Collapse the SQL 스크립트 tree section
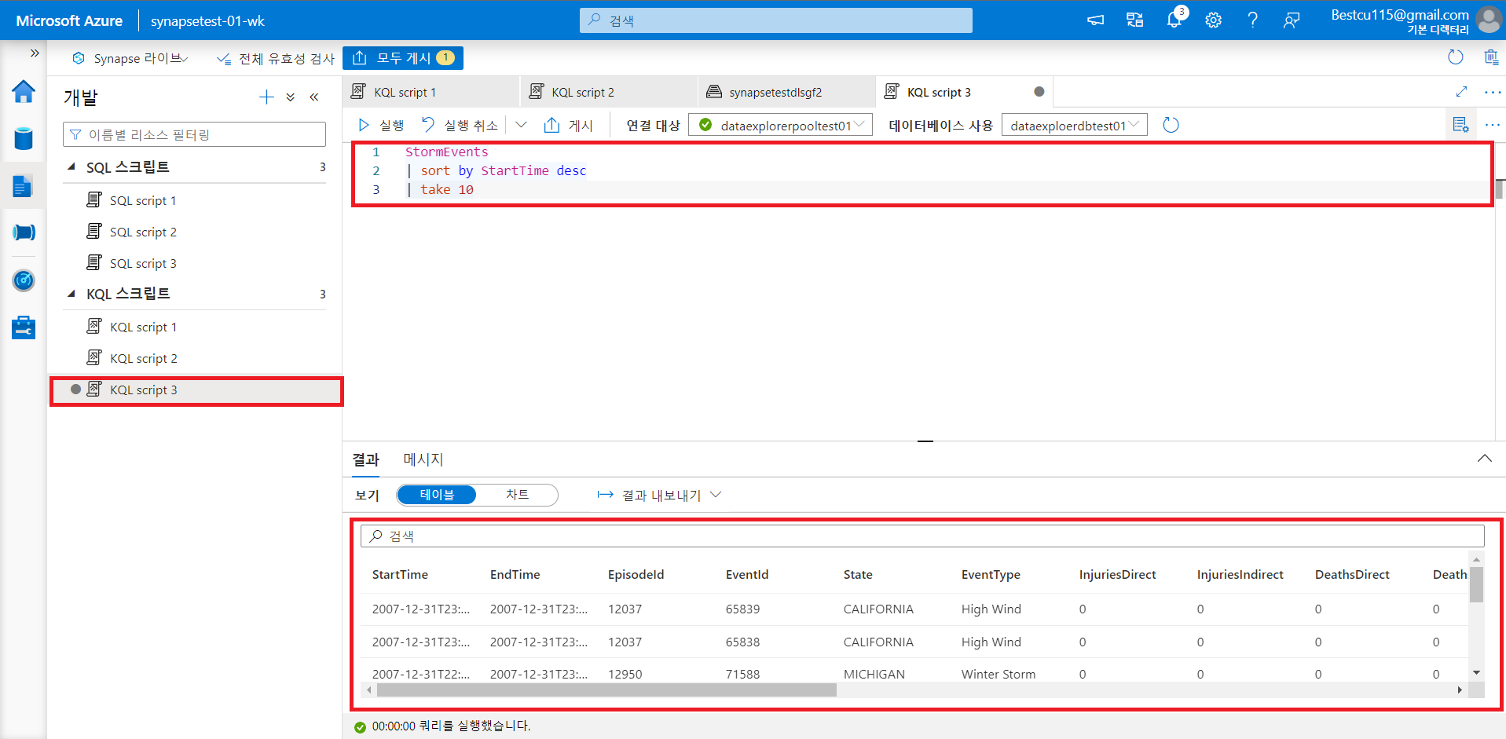This screenshot has width=1506, height=739. pyautogui.click(x=71, y=167)
